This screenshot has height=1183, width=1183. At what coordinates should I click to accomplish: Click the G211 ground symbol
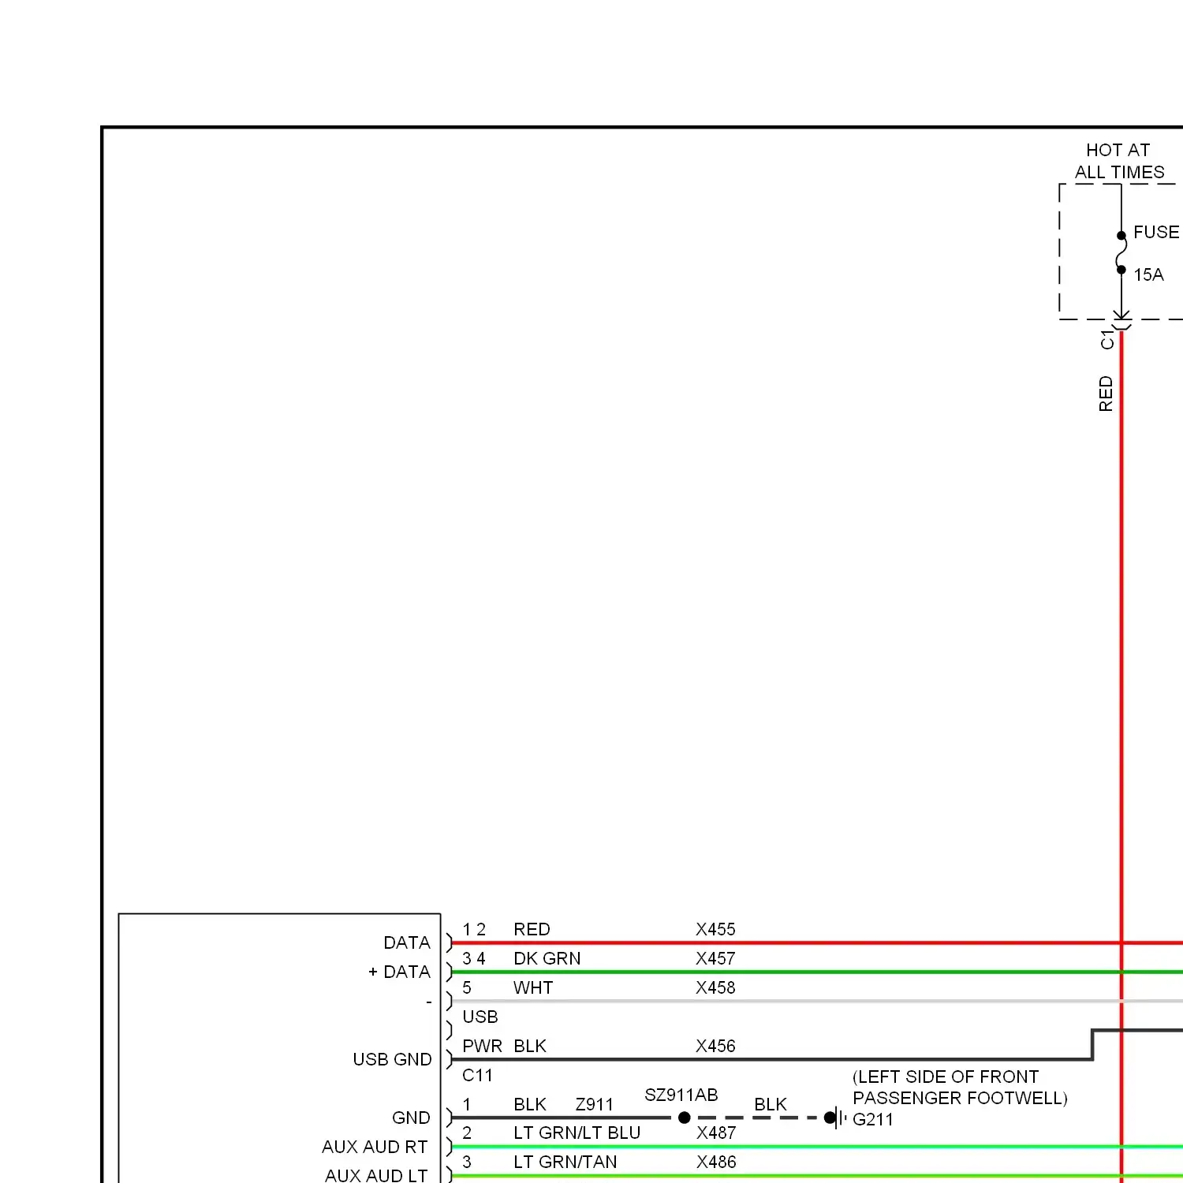[x=835, y=1118]
